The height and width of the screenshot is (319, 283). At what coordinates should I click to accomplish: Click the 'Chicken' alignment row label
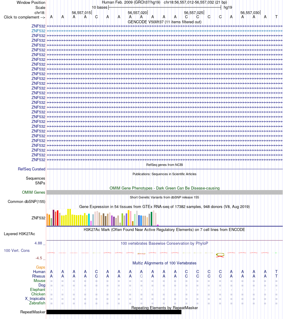[38, 294]
